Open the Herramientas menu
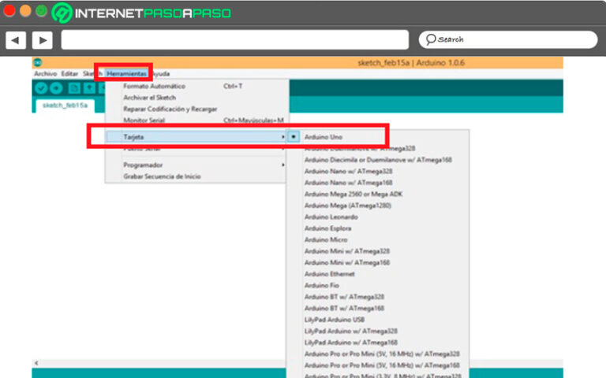606x378 pixels. pos(127,73)
